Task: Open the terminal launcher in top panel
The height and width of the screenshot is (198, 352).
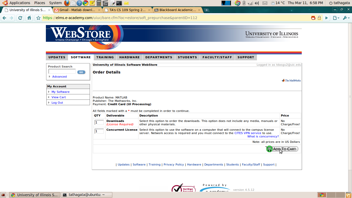Action: coord(119,3)
